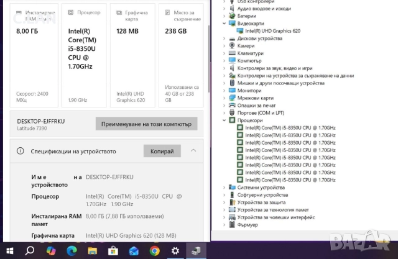This screenshot has width=398, height=259.
Task: Open Mail app from taskbar
Action: [x=134, y=251]
